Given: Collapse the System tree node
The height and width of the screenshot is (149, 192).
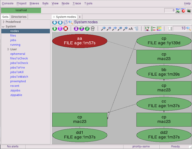Looking at the screenshot, I should pyautogui.click(x=3, y=27).
